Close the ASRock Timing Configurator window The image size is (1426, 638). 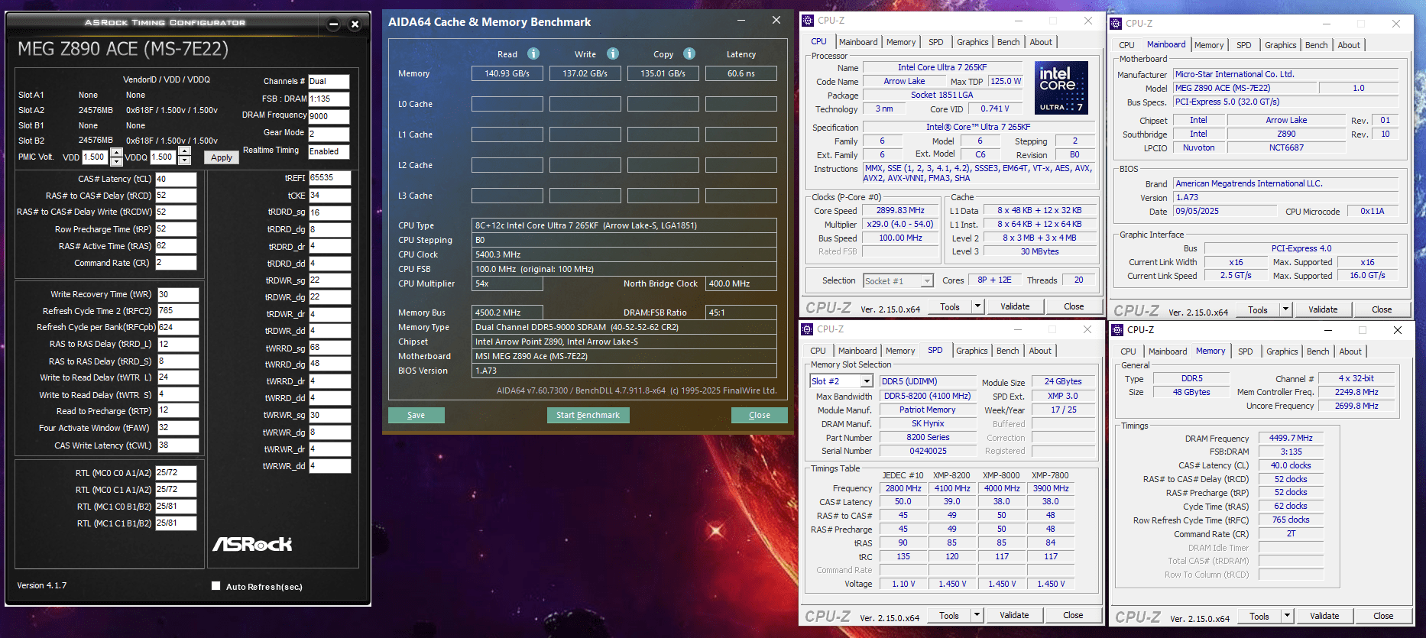click(x=355, y=24)
